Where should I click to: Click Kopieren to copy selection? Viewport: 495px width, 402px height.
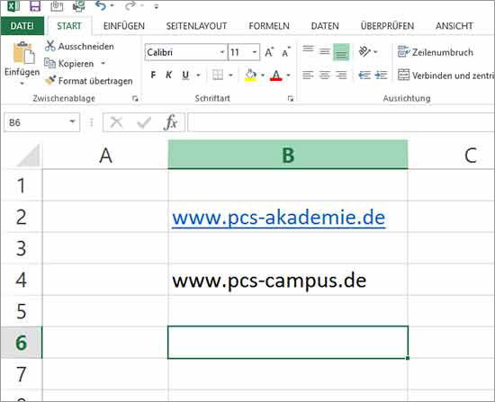(x=69, y=64)
